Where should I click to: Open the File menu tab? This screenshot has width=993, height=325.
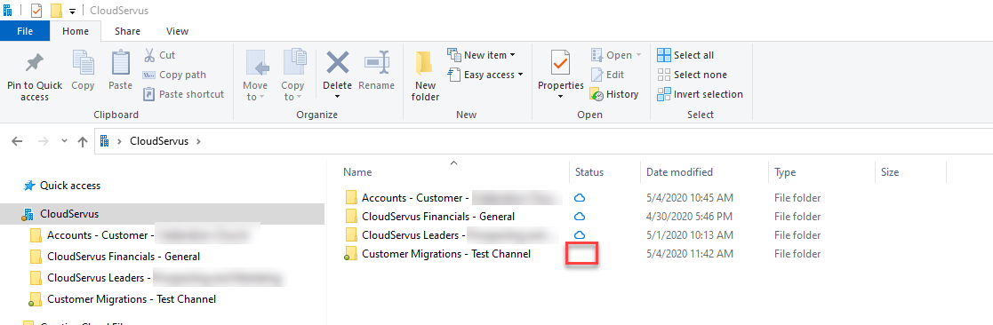tap(25, 31)
